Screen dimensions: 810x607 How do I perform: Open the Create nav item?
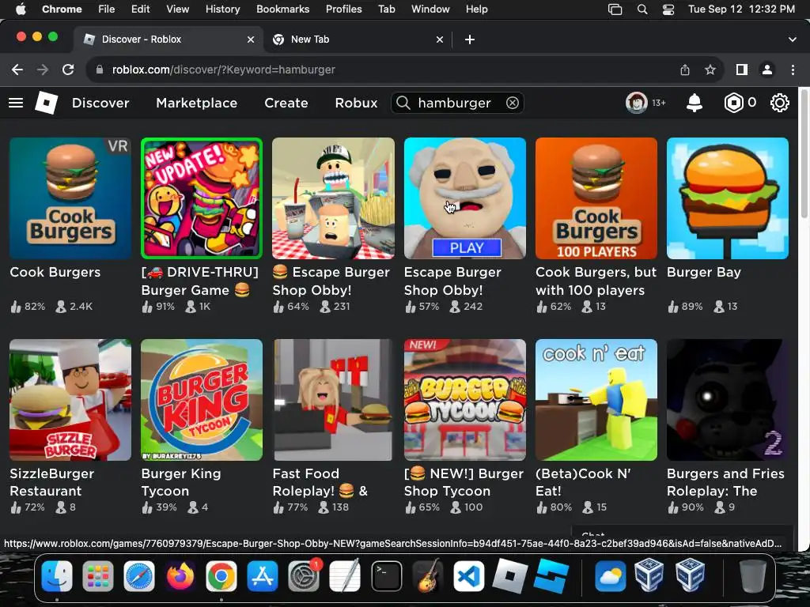286,103
